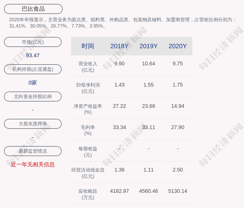Click the 2020Y receivables value 5130.14
244x208 pixels.
[x=178, y=191]
